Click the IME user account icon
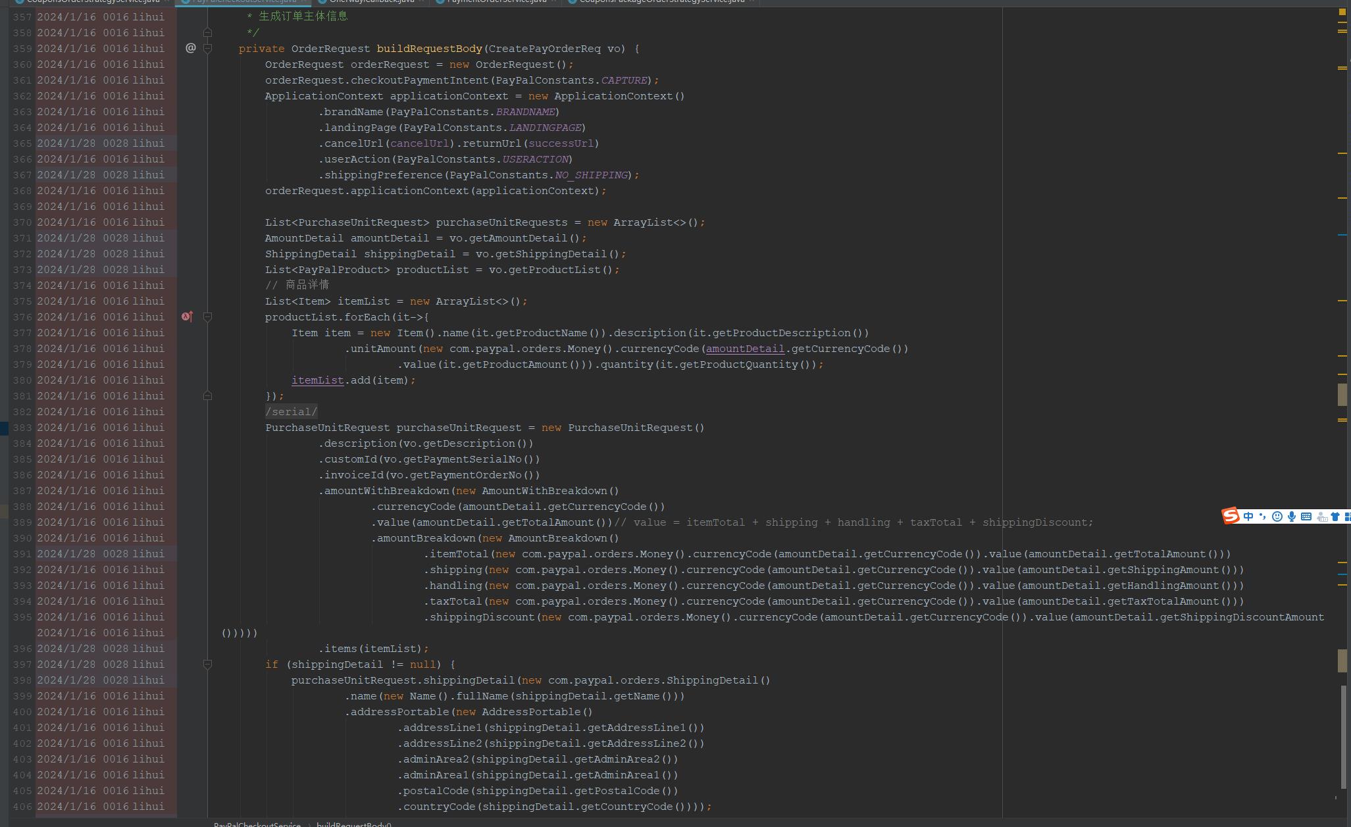Image resolution: width=1351 pixels, height=827 pixels. pyautogui.click(x=1321, y=516)
